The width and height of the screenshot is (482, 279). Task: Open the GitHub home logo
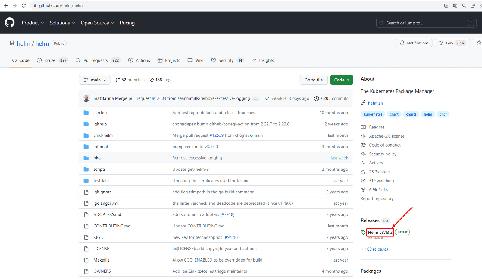point(10,23)
